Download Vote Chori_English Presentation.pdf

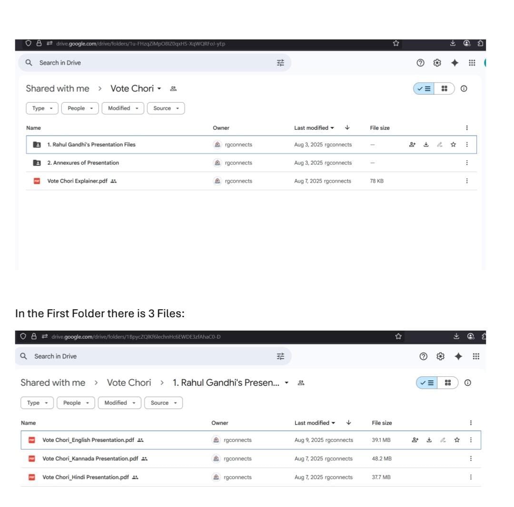click(x=429, y=440)
